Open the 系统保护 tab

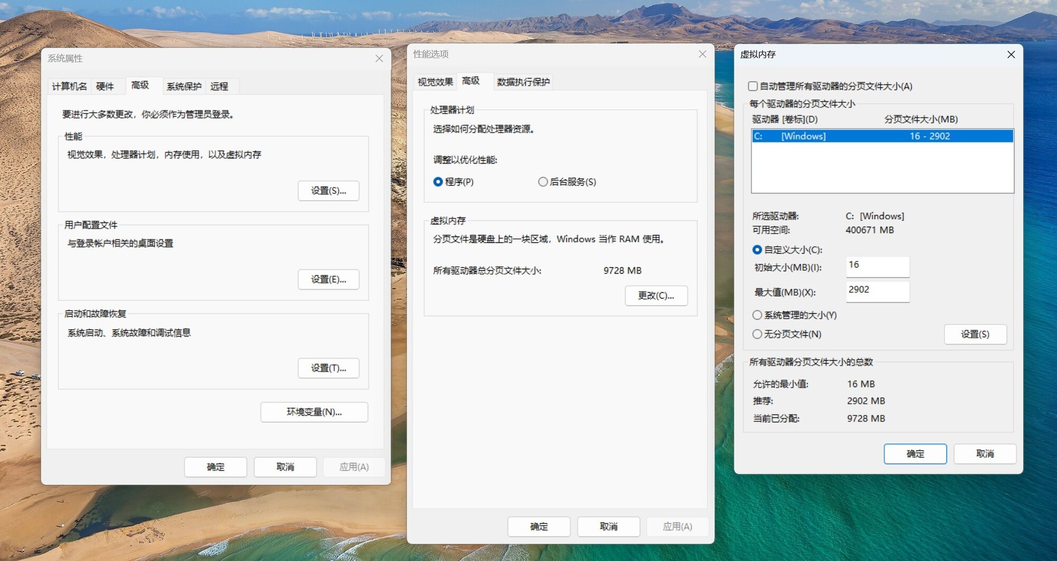click(184, 86)
